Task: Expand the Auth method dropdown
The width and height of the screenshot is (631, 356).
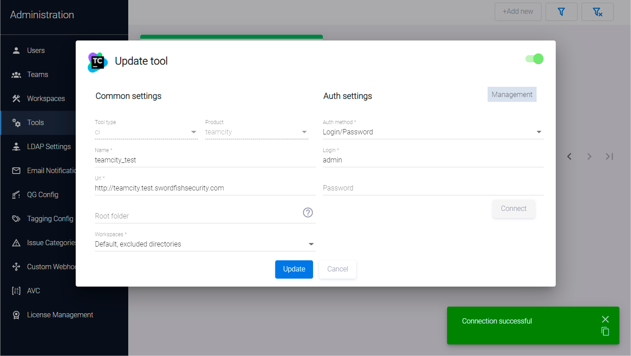Action: coord(539,132)
